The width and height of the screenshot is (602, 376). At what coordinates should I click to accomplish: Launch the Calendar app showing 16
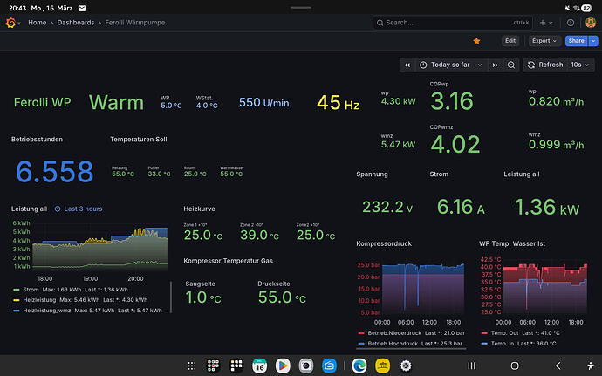pyautogui.click(x=259, y=366)
